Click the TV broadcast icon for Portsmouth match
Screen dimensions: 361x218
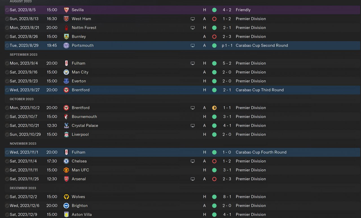(193, 45)
